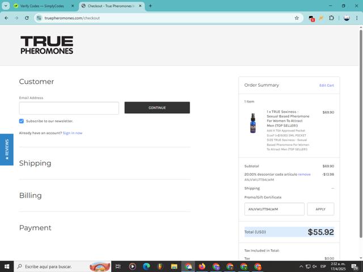This screenshot has height=272, width=363.
Task: Open the red-badged extension icon
Action: [x=311, y=18]
